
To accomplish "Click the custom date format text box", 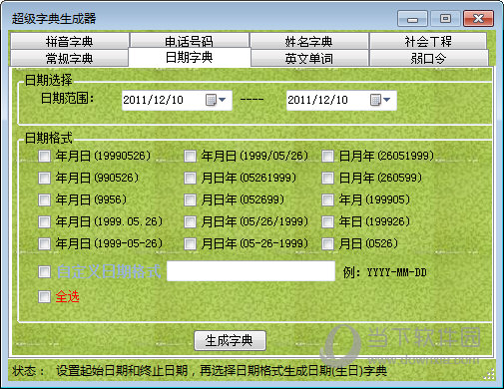I will (x=251, y=271).
